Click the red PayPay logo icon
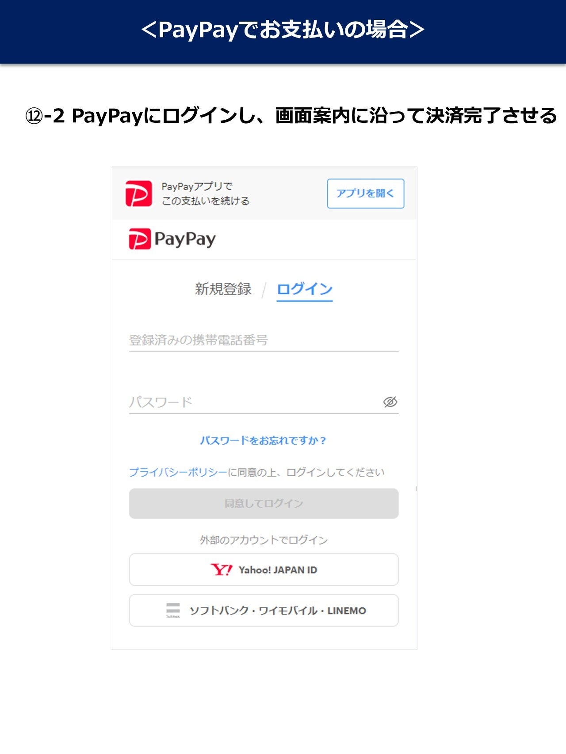This screenshot has height=754, width=566. click(x=140, y=239)
